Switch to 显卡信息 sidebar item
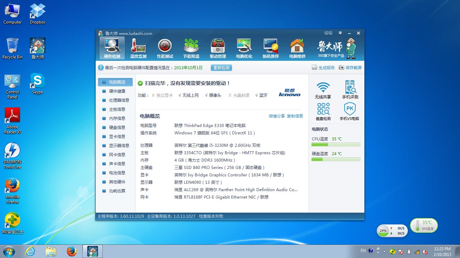The height and width of the screenshot is (258, 460). pyautogui.click(x=117, y=137)
